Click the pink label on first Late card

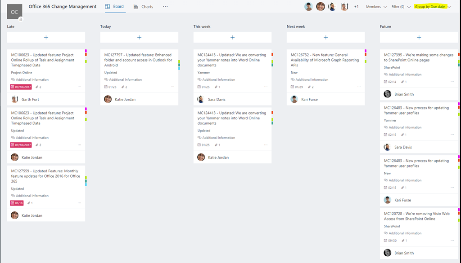tap(86, 51)
